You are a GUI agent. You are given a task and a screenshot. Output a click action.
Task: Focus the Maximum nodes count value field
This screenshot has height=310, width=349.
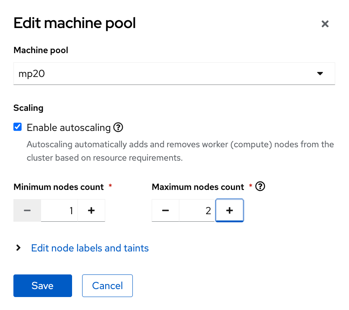[x=197, y=210]
